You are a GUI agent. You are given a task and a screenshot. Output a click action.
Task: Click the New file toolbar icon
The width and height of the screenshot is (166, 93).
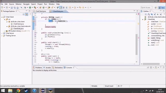tap(2, 7)
